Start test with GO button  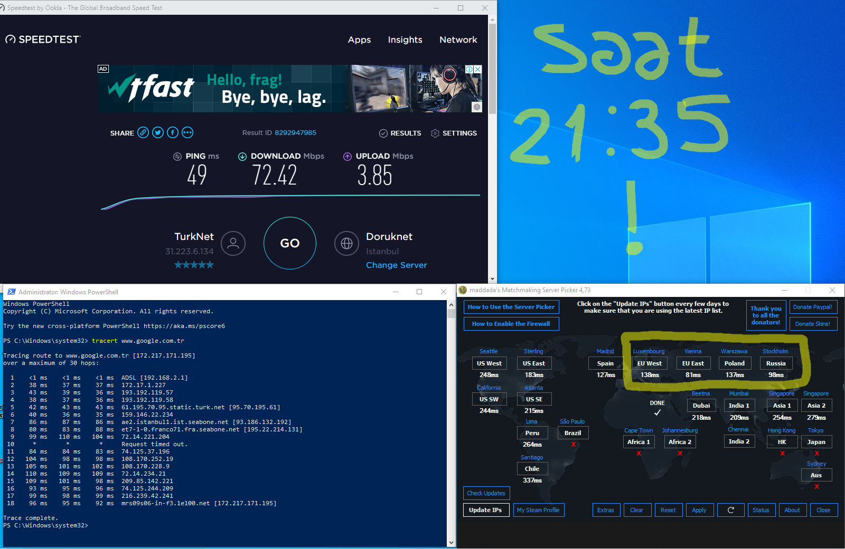pyautogui.click(x=290, y=243)
